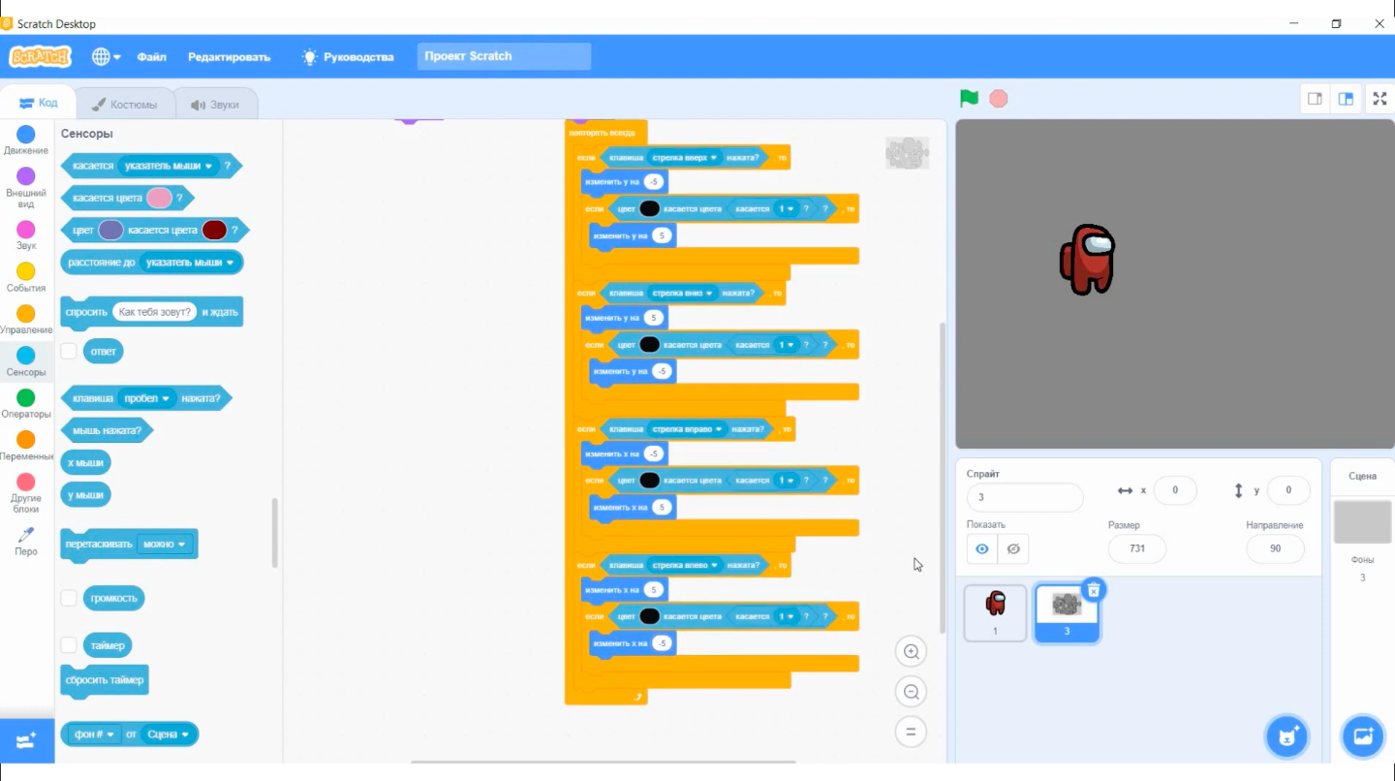Click the Scratch logo
This screenshot has width=1395, height=781.
pos(40,57)
